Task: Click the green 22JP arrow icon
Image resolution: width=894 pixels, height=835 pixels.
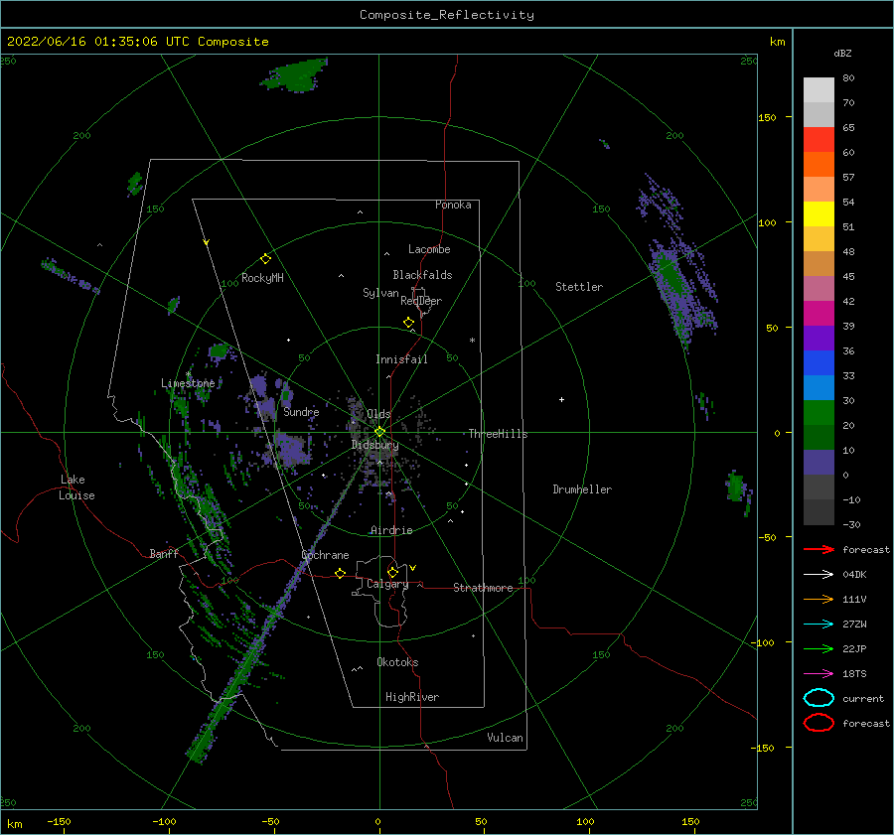Action: (819, 648)
